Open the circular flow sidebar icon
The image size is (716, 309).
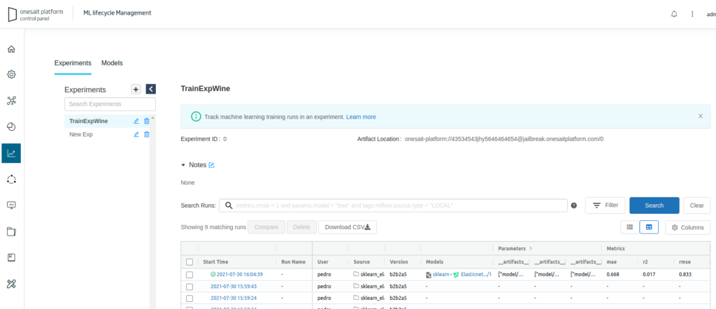click(11, 180)
